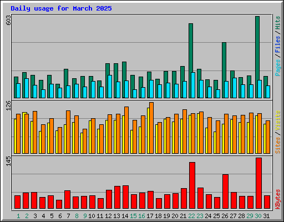The width and height of the screenshot is (284, 222).
Task: Click day label '10' on the x-axis
Action: [92, 216]
